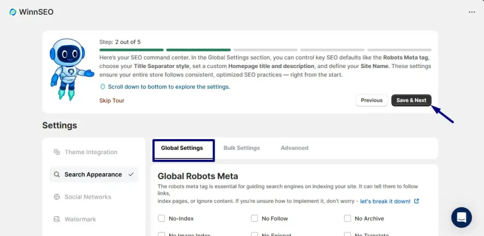Click the second tour progress segment
The width and height of the screenshot is (484, 236).
point(199,50)
